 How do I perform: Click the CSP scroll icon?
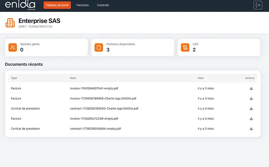tap(185, 48)
